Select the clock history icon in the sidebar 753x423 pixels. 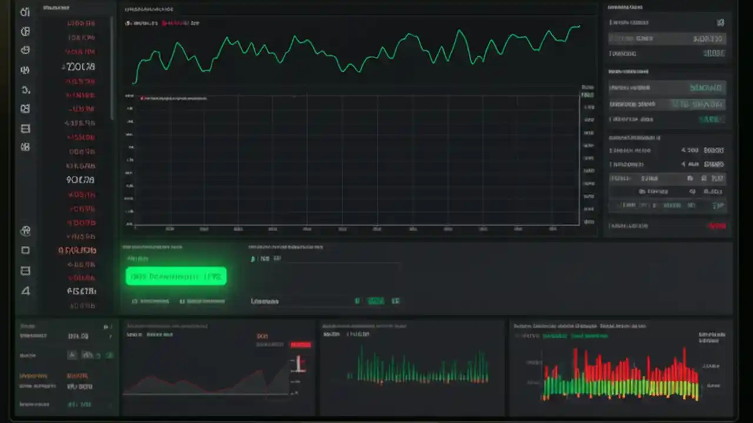pyautogui.click(x=25, y=50)
